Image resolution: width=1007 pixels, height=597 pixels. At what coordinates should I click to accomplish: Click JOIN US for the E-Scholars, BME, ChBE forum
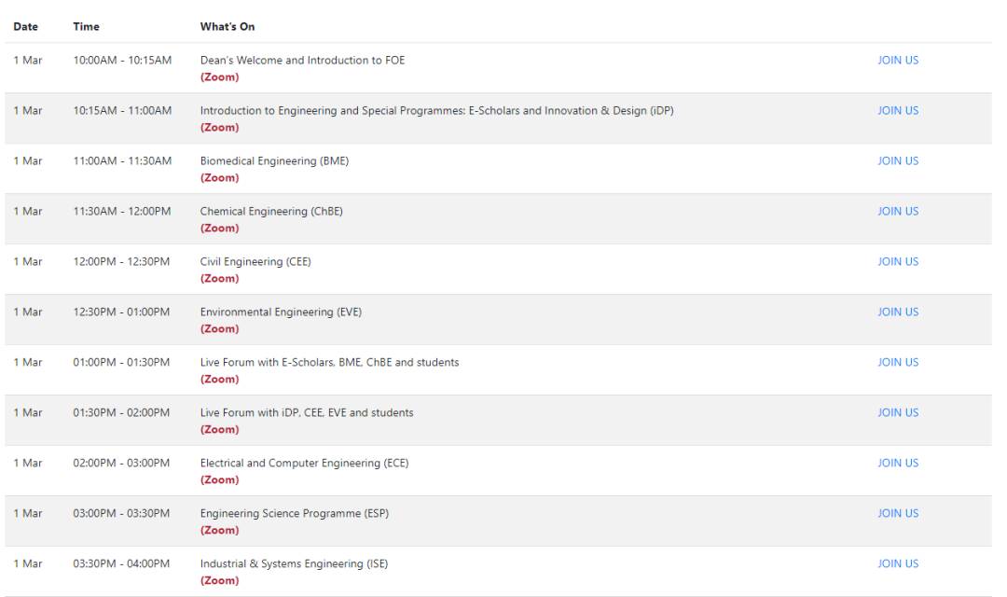click(898, 363)
